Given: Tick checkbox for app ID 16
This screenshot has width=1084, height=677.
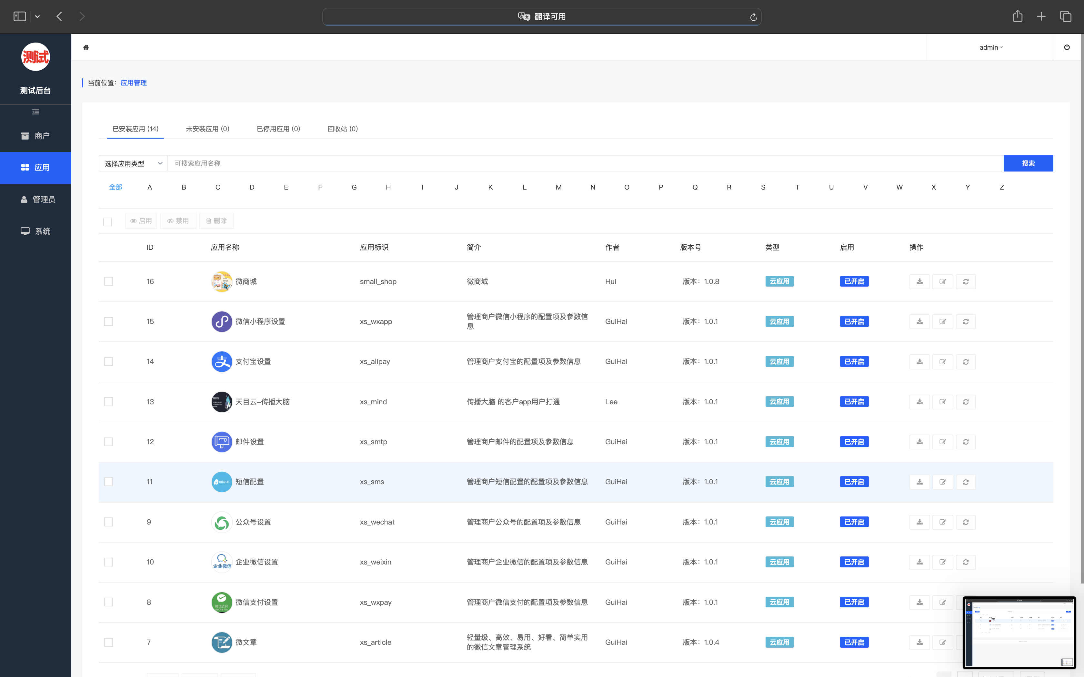Looking at the screenshot, I should [108, 282].
